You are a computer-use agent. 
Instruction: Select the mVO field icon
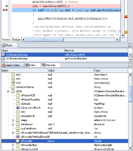(13, 74)
